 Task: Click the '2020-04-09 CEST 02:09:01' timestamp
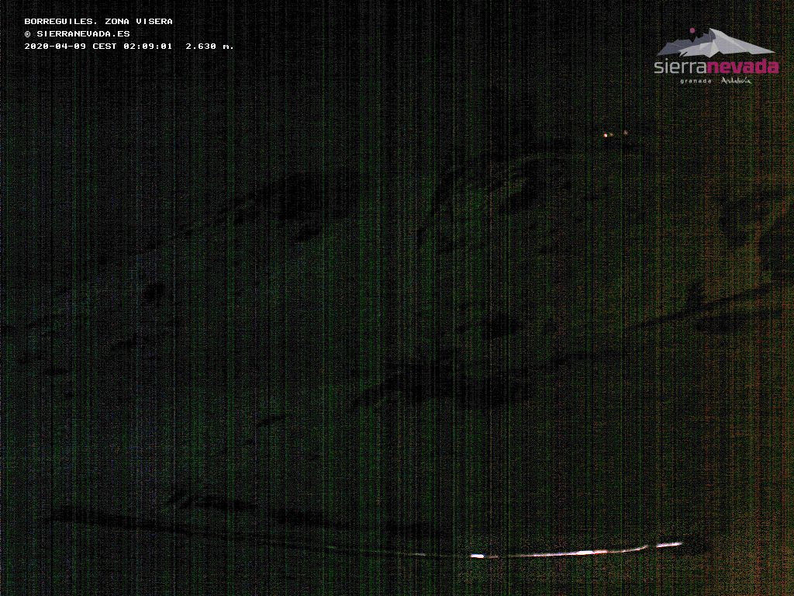pos(98,46)
